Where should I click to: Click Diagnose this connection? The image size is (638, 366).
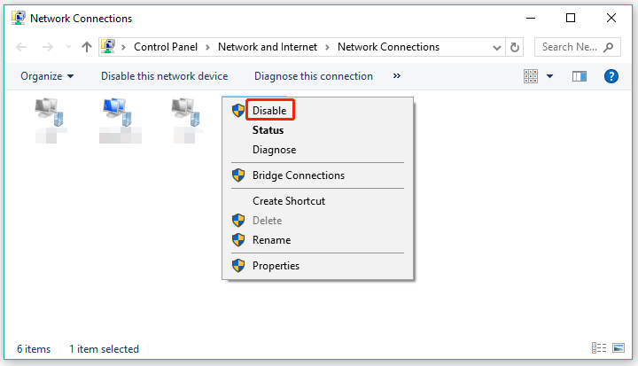click(x=314, y=76)
